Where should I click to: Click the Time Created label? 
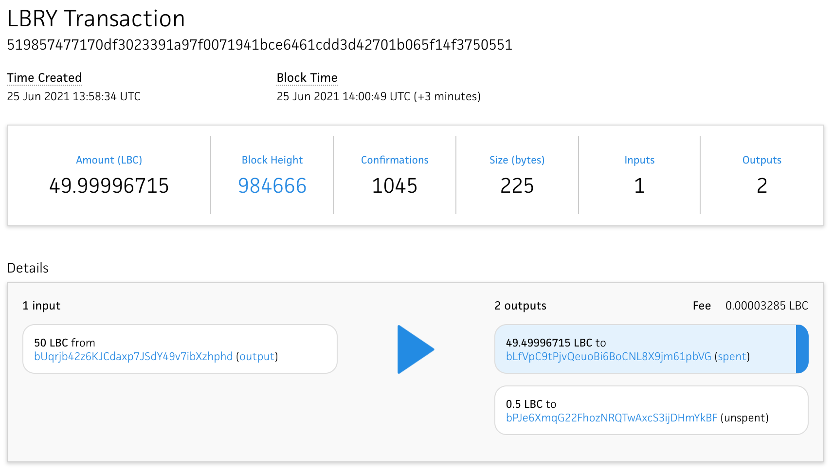44,78
